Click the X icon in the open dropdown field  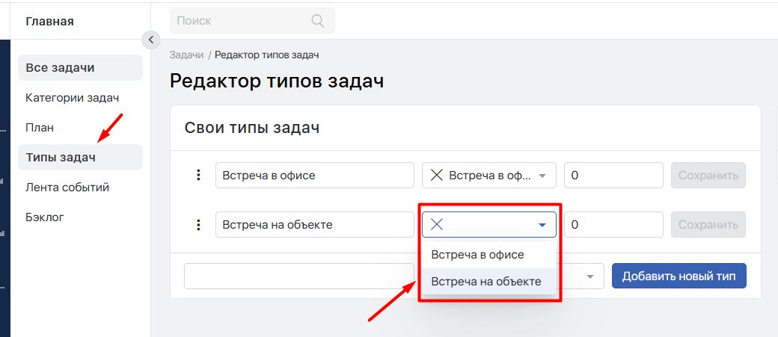(x=437, y=225)
